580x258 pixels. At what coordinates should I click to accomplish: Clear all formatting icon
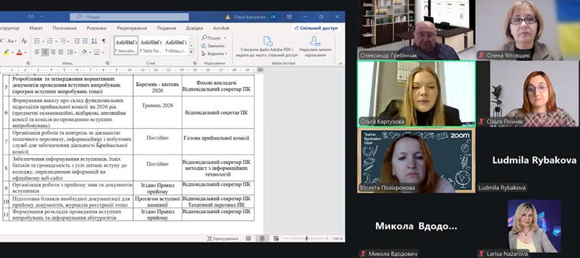click(24, 41)
